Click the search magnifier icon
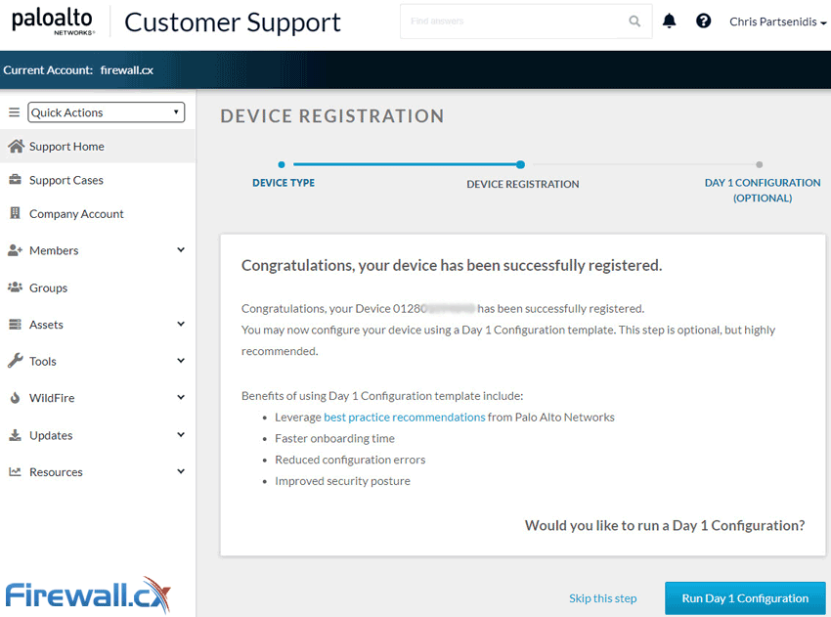 (634, 22)
